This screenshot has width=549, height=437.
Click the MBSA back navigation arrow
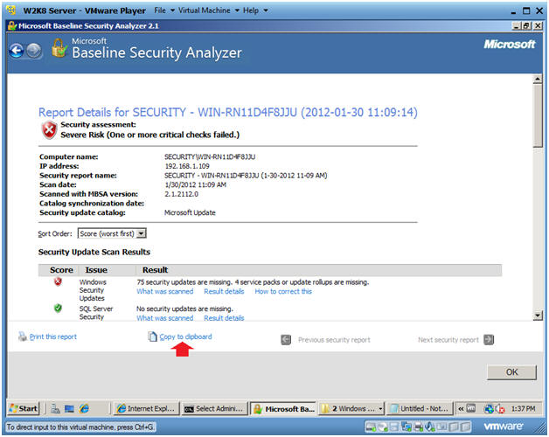[17, 51]
